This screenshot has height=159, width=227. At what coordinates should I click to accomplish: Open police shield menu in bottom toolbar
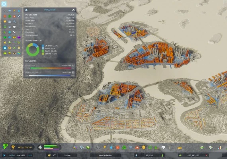tap(143, 147)
